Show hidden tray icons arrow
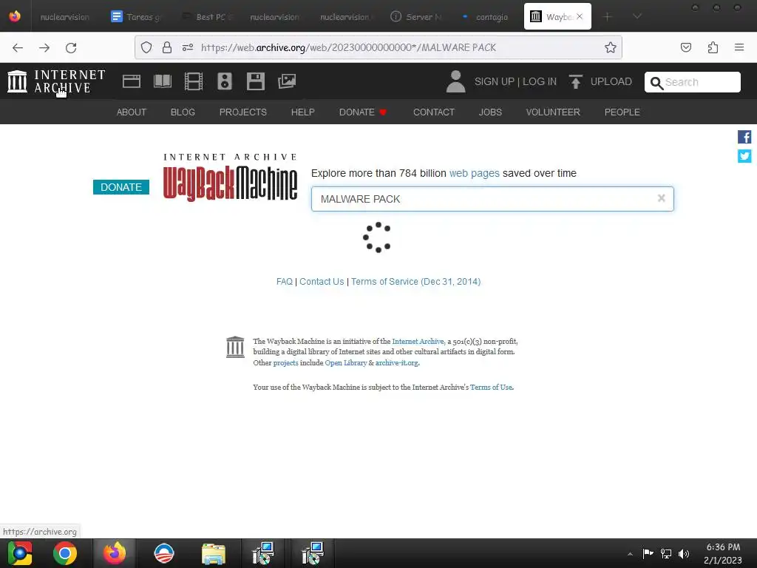757x568 pixels. (630, 554)
